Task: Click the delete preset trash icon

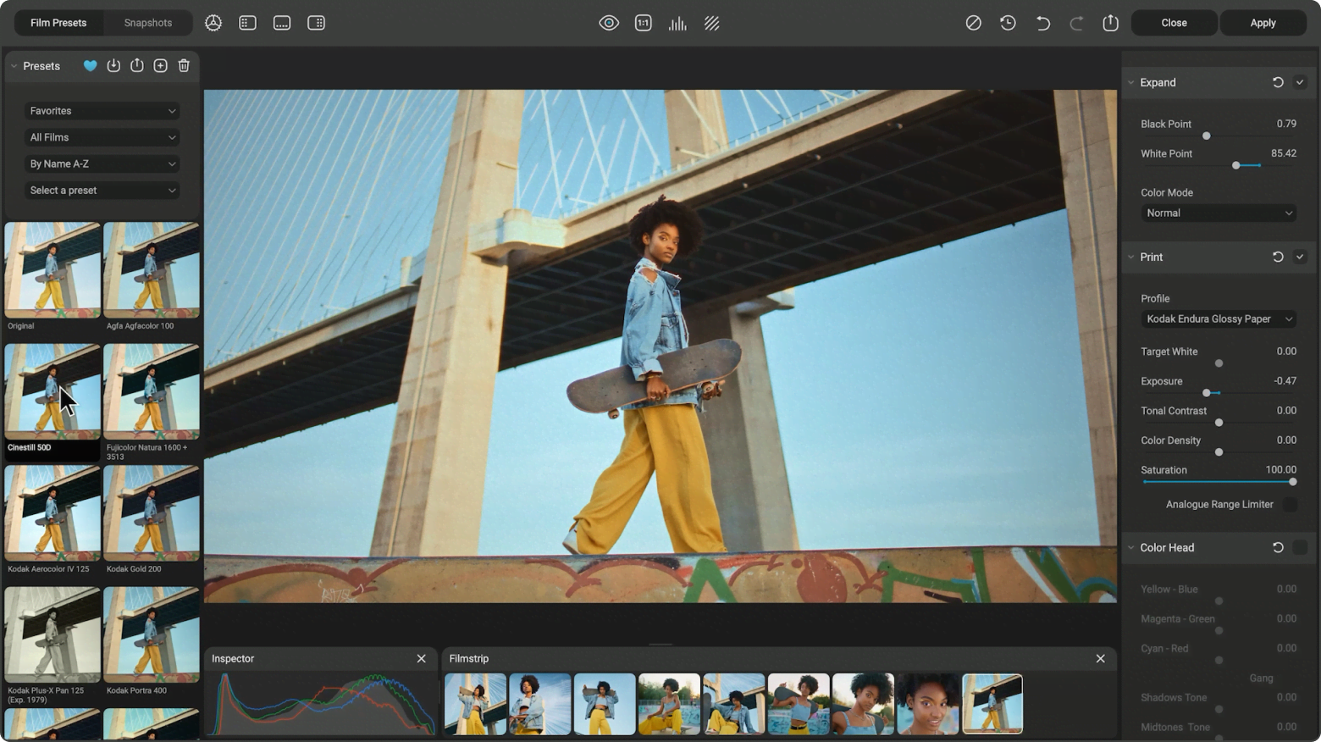Action: coord(184,66)
